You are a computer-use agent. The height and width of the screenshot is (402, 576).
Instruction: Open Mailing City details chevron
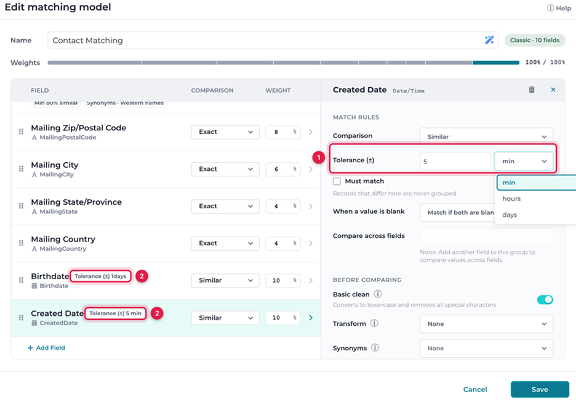pos(311,169)
